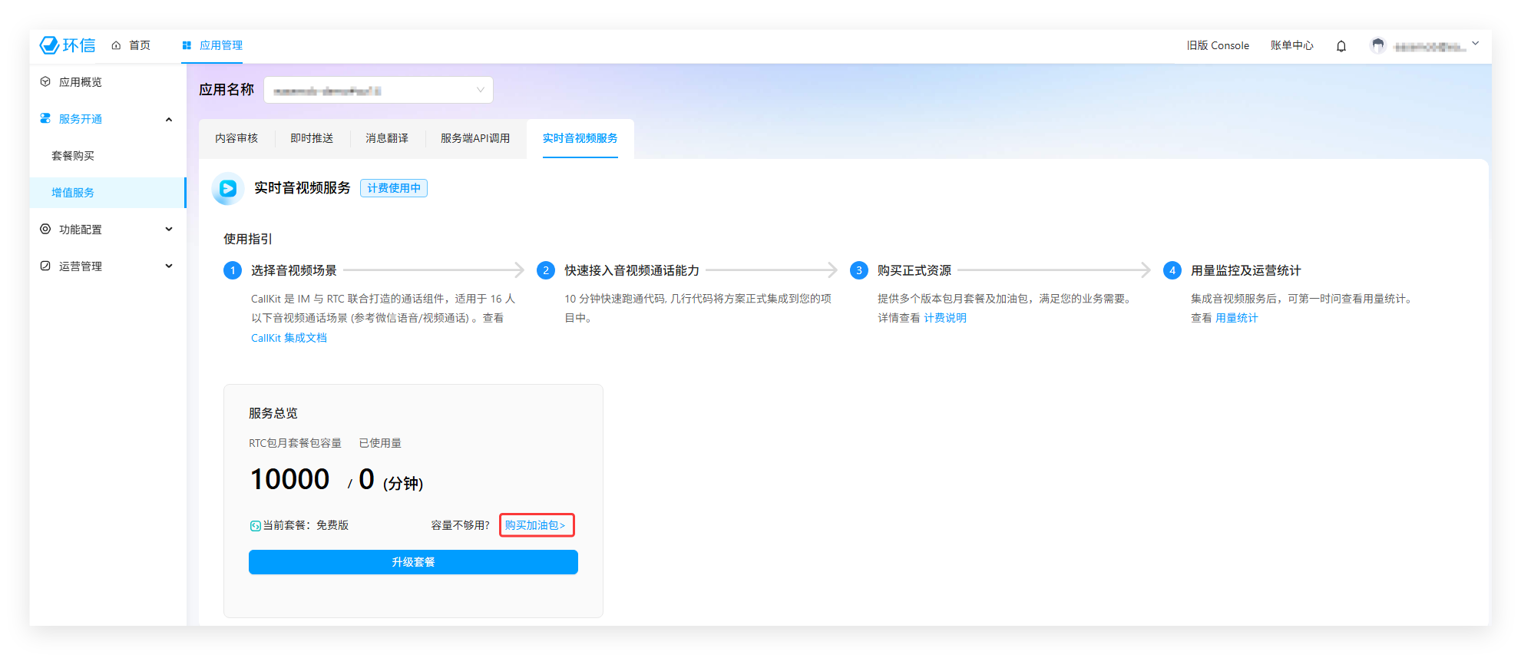Click the 功能配置 target icon in sidebar
Screen dimensions: 1521x655
45,230
